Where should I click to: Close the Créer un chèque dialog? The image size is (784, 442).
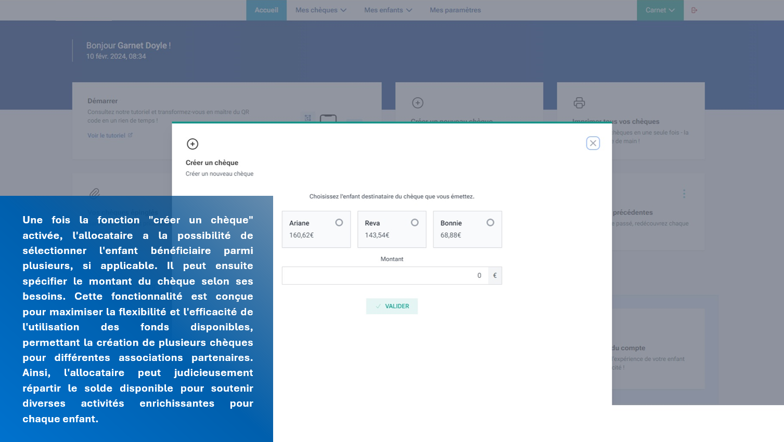(x=593, y=143)
